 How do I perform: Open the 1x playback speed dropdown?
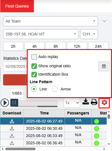(x=72, y=103)
